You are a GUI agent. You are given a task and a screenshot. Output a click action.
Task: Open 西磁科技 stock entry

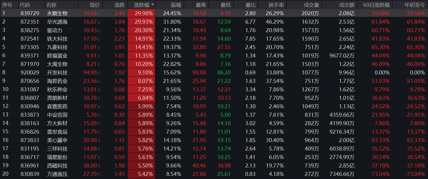pos(57,165)
